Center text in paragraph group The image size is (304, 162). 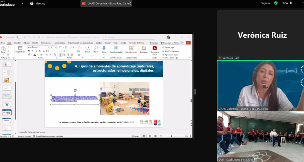[x=64, y=55]
